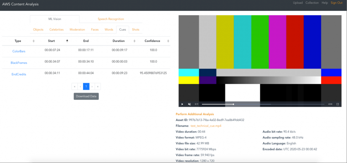
Task: Click EndCredits end time 00:00:44:04
Action: (86, 73)
